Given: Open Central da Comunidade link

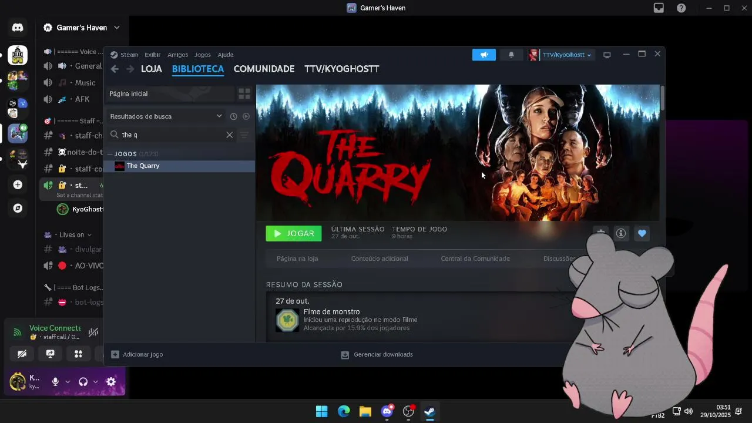Looking at the screenshot, I should point(475,258).
